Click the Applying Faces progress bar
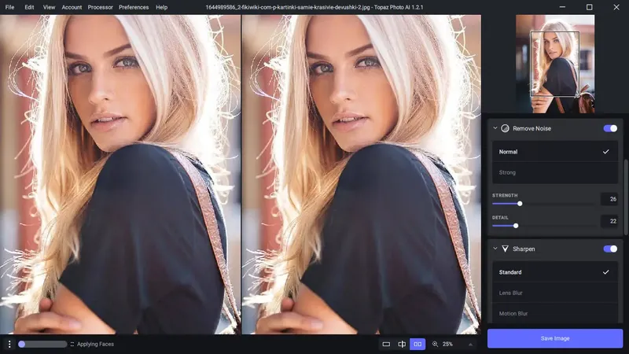The image size is (629, 354). point(42,344)
